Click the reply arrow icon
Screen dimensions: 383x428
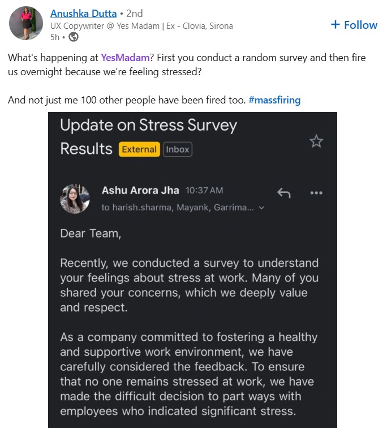[283, 193]
